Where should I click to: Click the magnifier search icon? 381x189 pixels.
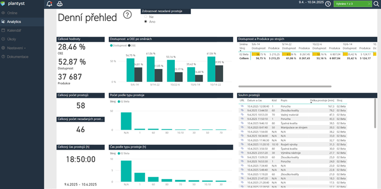(x=376, y=4)
